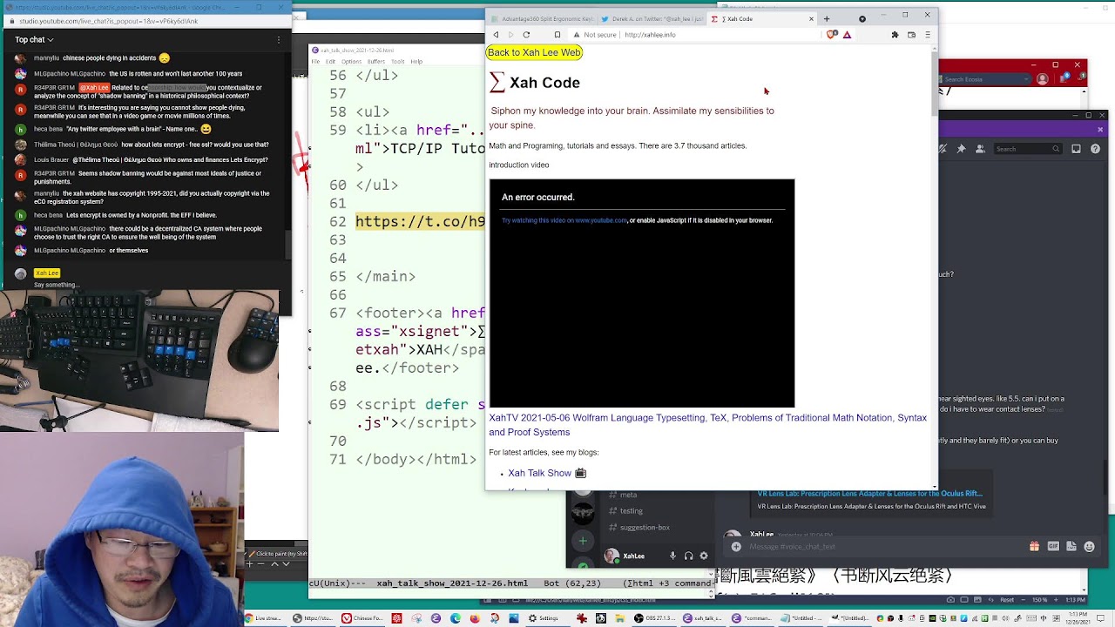Screen dimensions: 1115x627
Task: Open Brave Rewards triangle icon
Action: click(x=847, y=35)
